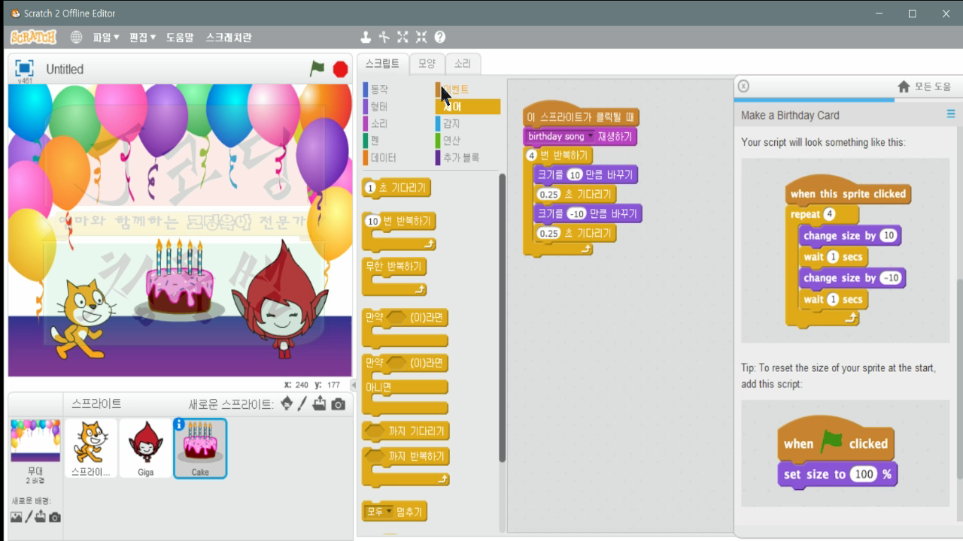Select the 형태 block category

point(379,107)
